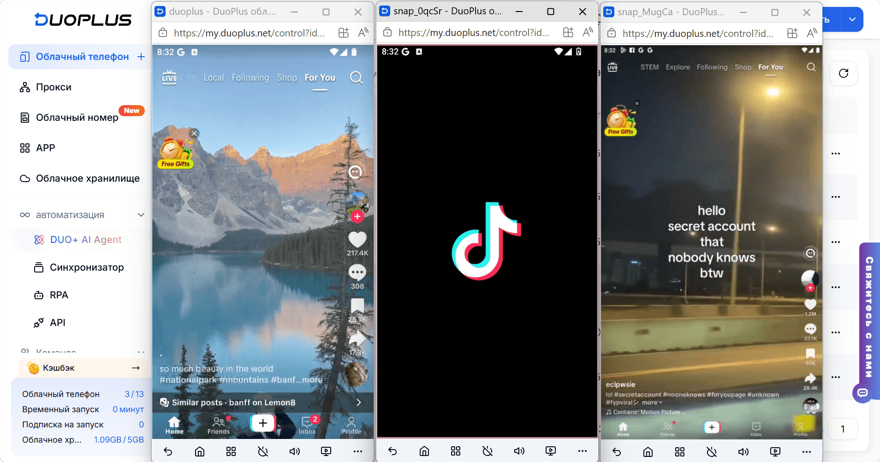The width and height of the screenshot is (880, 462).
Task: Open comments showing 57.7K
Action: click(810, 329)
